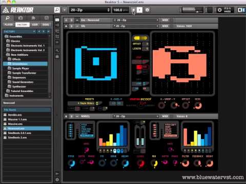Click the File Name column header
The width and height of the screenshot is (246, 184).
click(x=27, y=110)
